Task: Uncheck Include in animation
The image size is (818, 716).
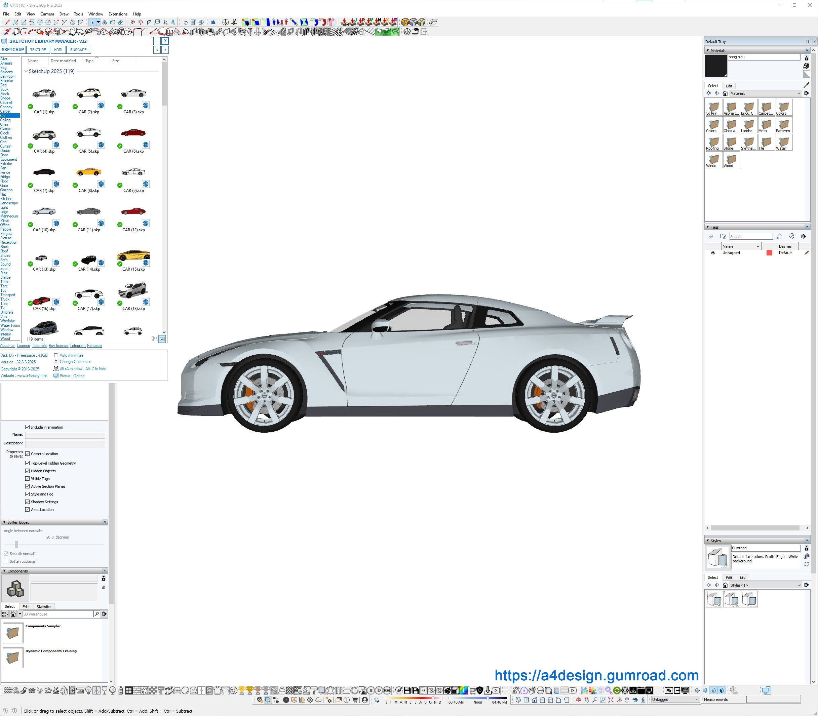Action: [28, 427]
